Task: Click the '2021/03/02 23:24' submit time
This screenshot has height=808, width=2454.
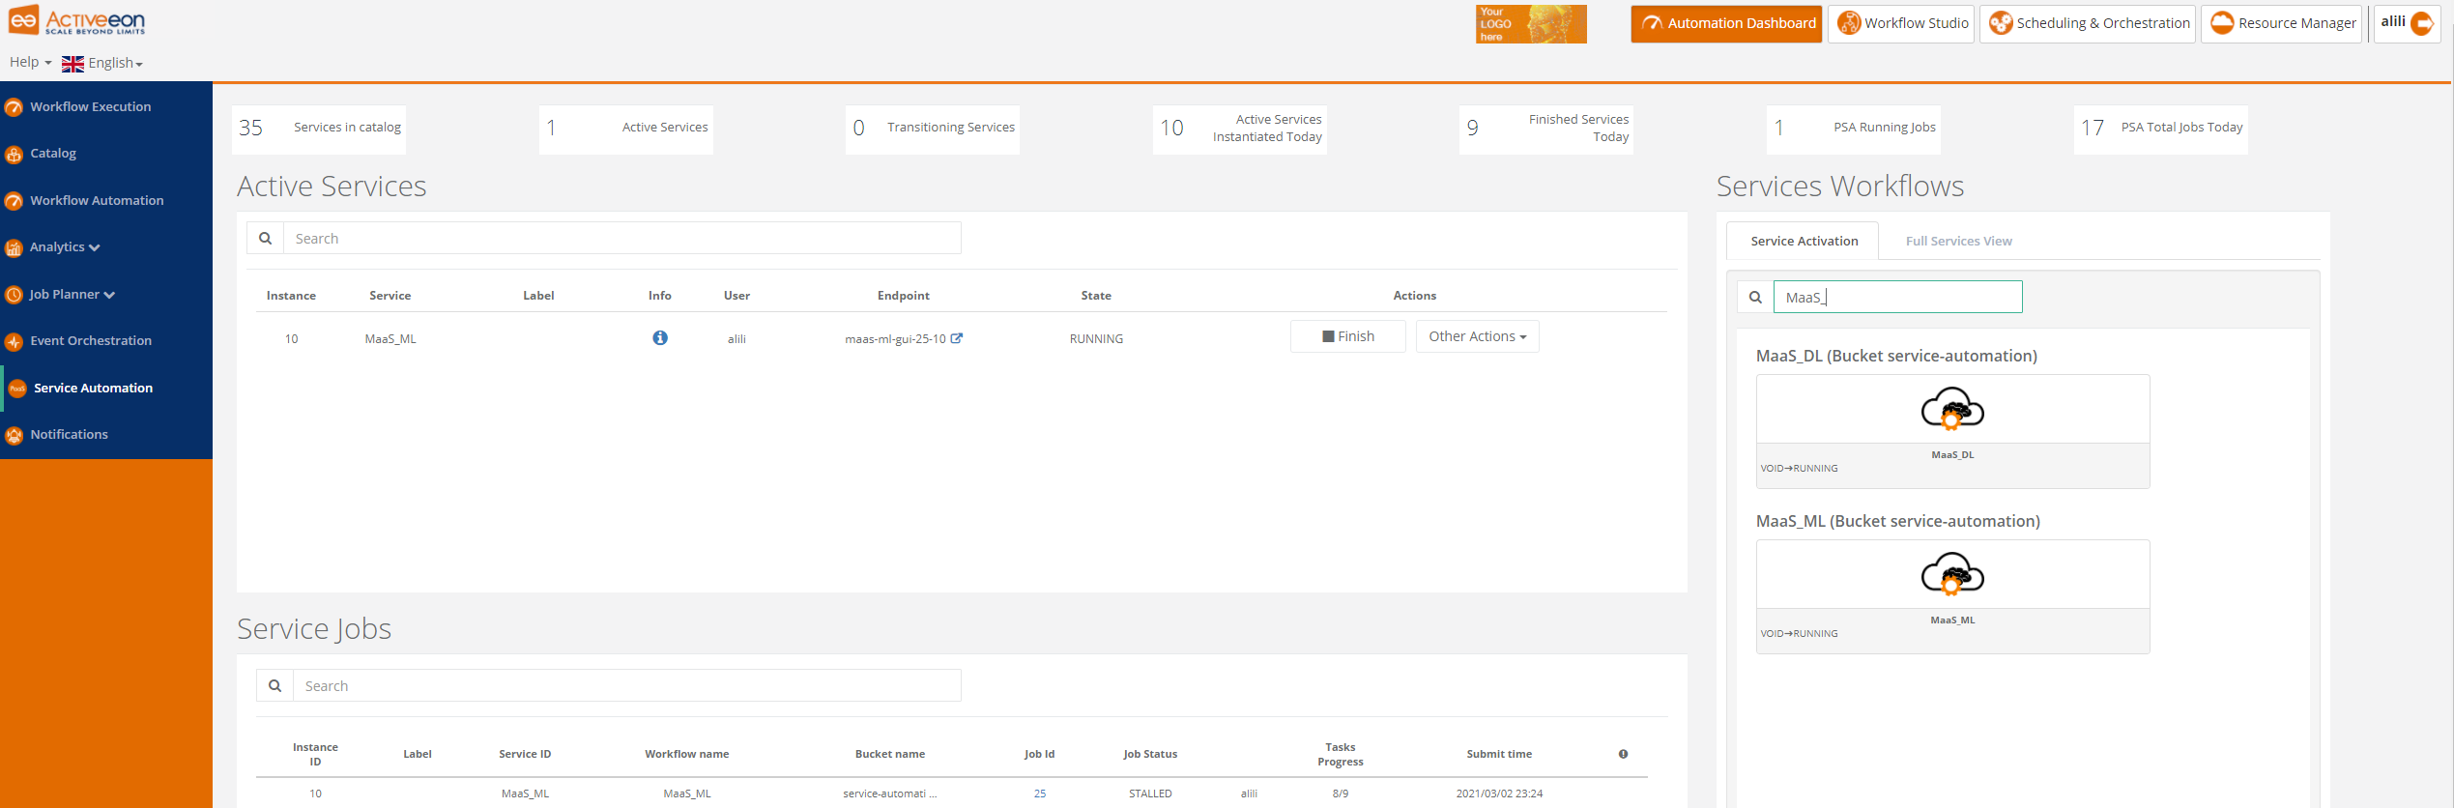Action: click(1499, 794)
